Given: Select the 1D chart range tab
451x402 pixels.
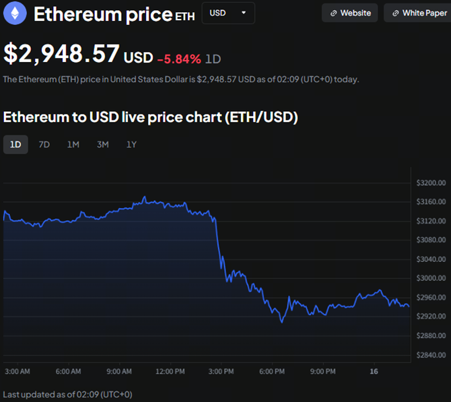Looking at the screenshot, I should click(15, 144).
